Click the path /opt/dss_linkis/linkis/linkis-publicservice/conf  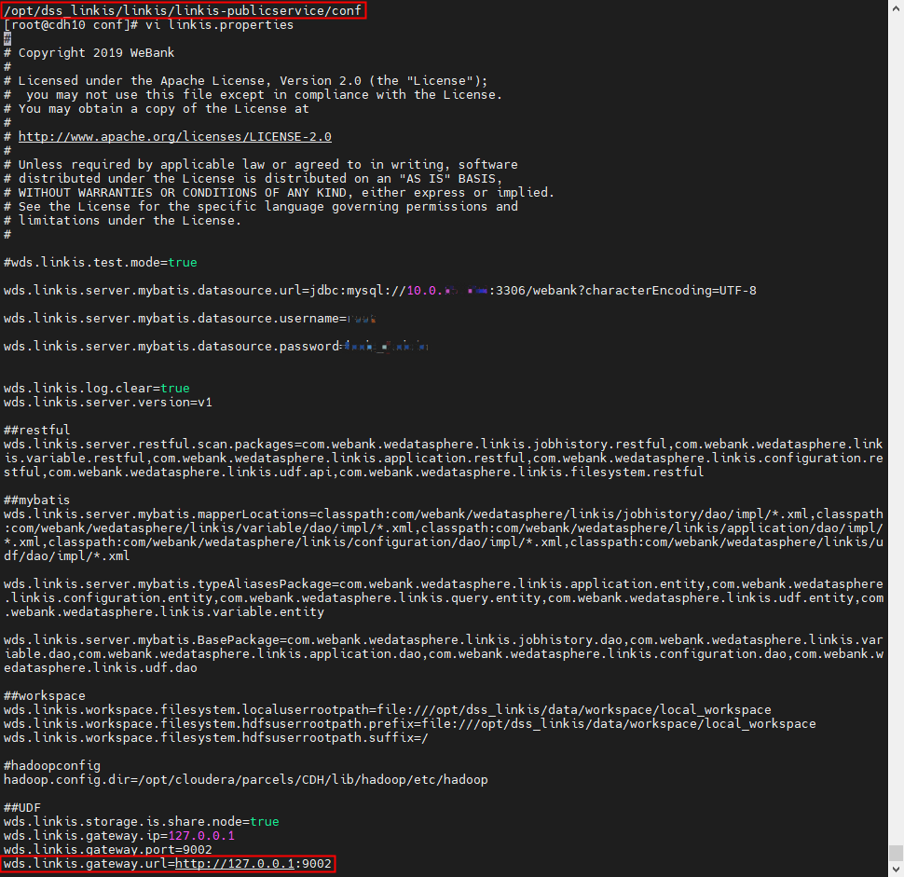tap(183, 10)
